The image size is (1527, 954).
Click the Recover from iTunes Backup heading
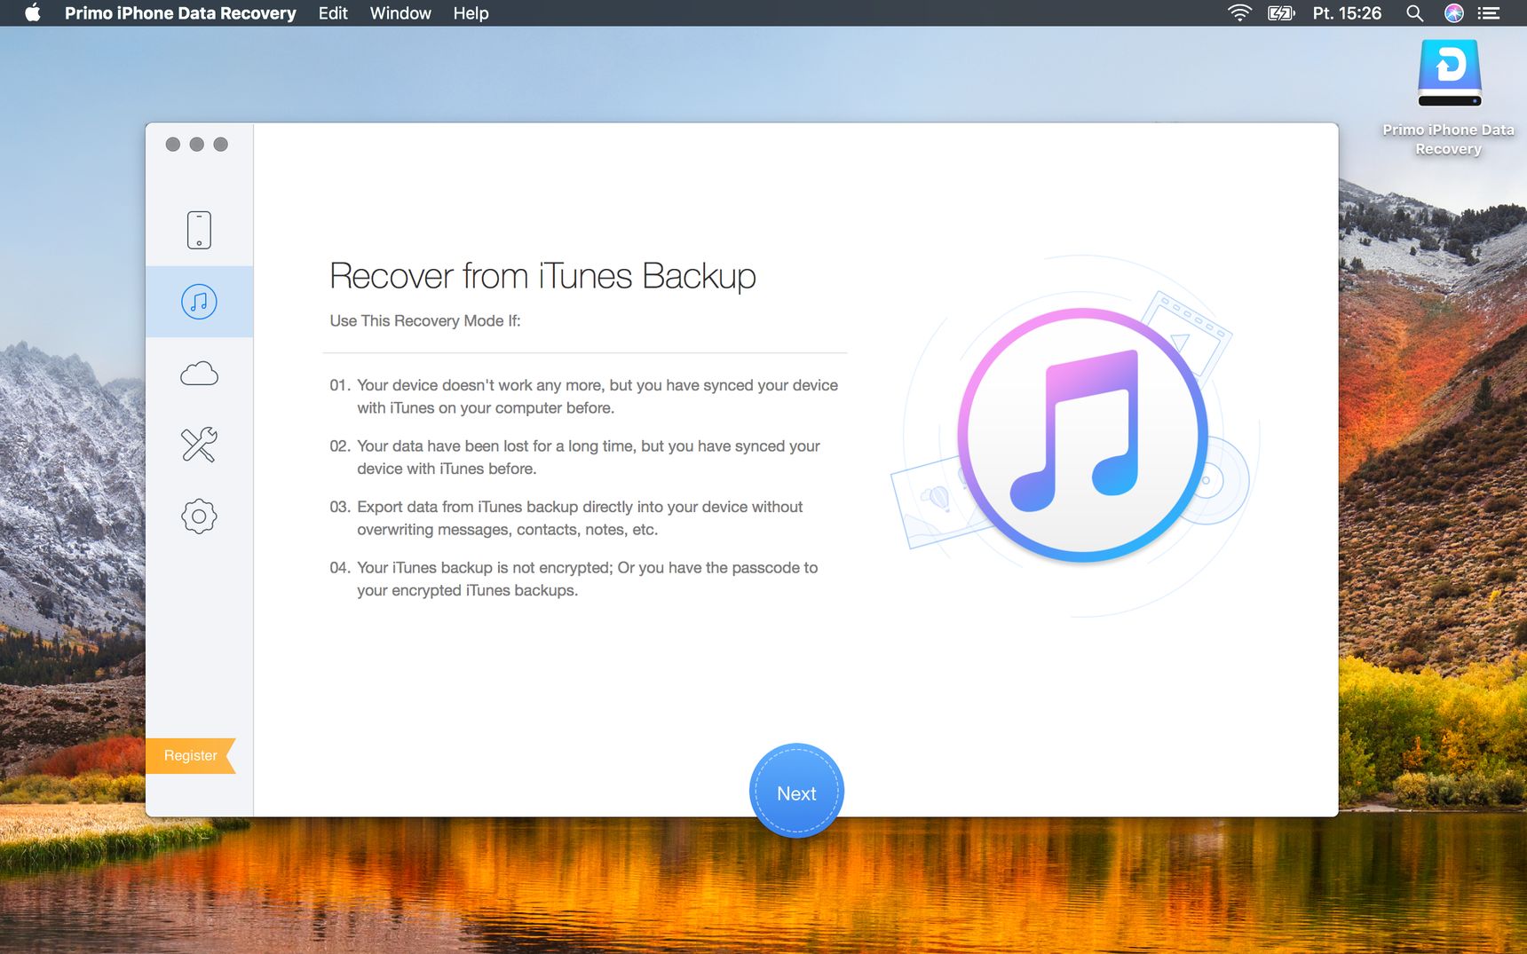pyautogui.click(x=542, y=276)
